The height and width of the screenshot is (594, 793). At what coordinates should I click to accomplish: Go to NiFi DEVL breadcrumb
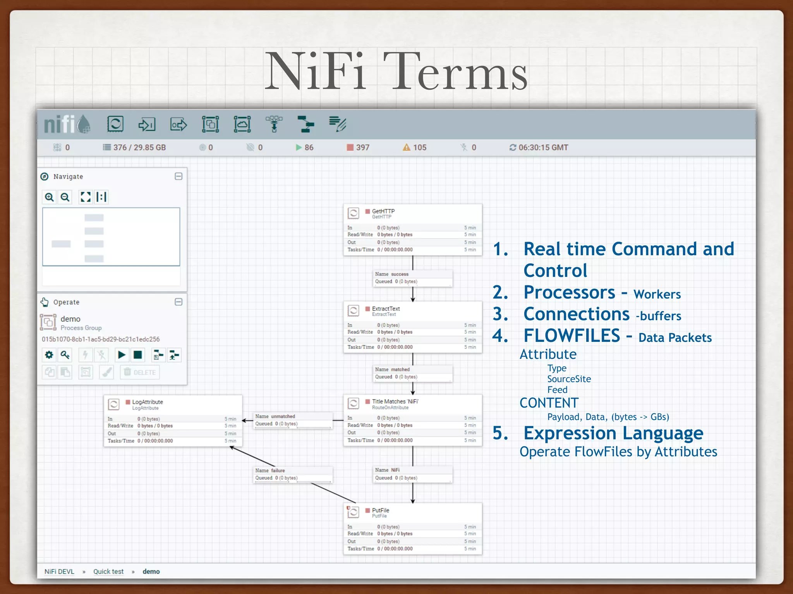(59, 571)
